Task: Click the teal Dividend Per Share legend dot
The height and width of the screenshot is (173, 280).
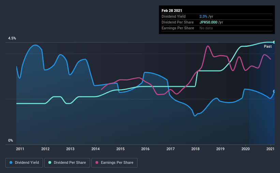Action: (x=50, y=163)
